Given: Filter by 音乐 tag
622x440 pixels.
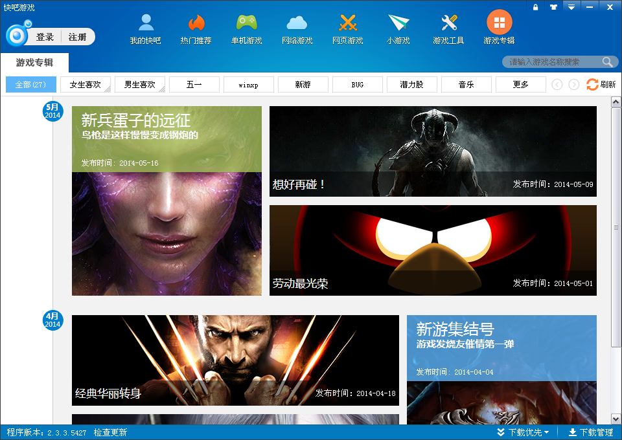Looking at the screenshot, I should [466, 84].
